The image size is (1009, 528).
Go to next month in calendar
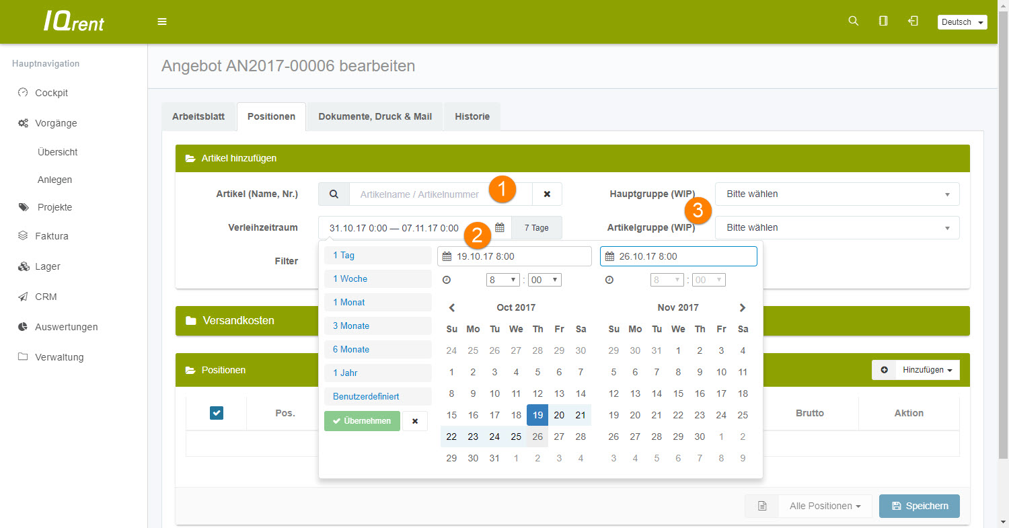pos(743,307)
